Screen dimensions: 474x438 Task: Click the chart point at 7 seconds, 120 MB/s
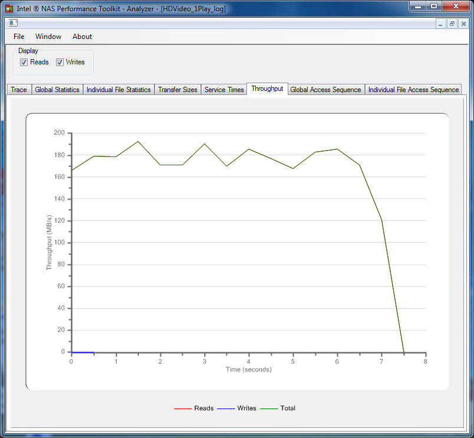tap(382, 220)
